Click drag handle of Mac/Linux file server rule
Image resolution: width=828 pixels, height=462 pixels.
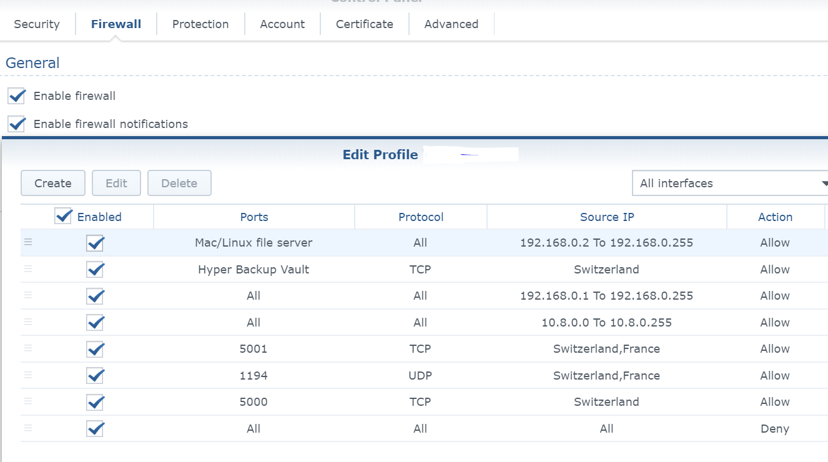click(x=28, y=243)
